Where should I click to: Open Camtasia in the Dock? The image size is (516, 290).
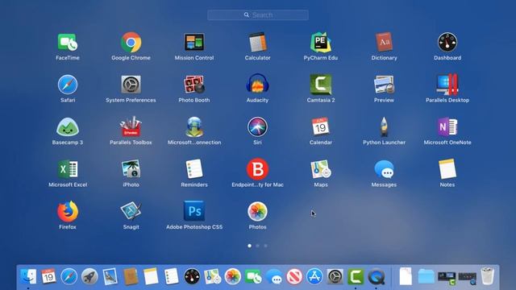[356, 276]
